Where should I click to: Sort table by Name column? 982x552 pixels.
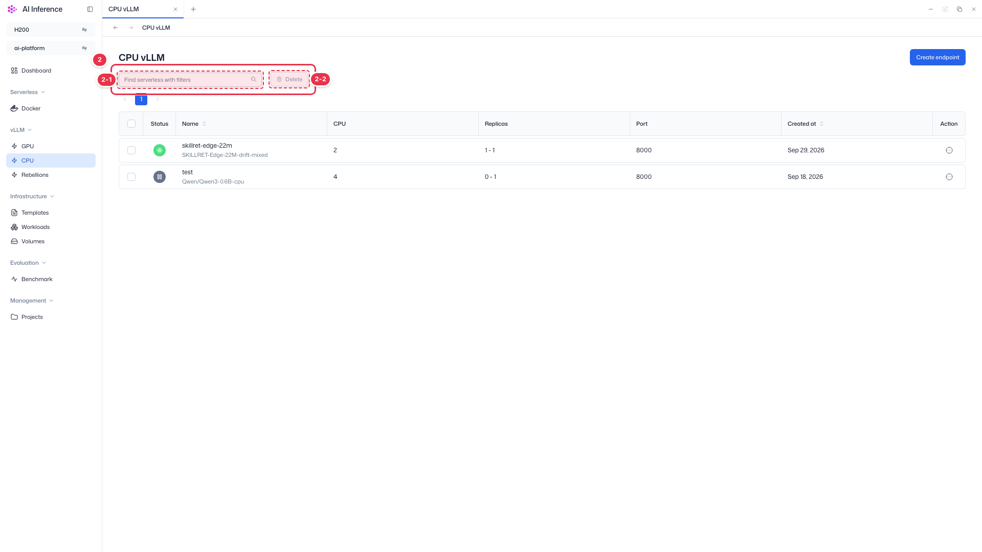tap(194, 124)
